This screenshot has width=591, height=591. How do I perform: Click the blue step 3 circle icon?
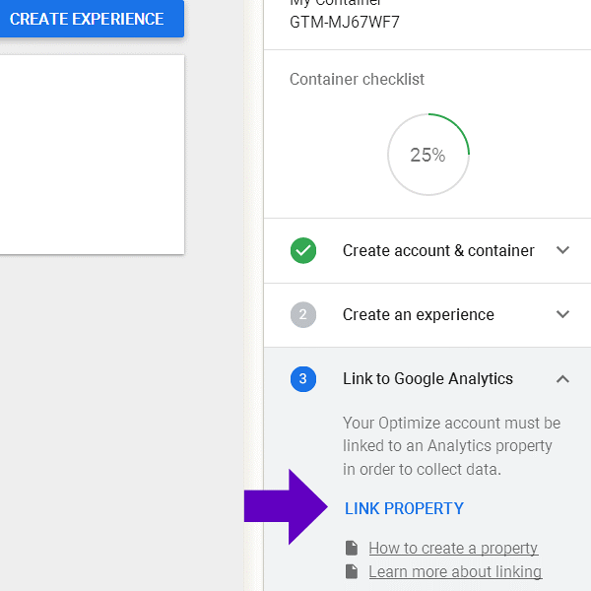click(303, 379)
